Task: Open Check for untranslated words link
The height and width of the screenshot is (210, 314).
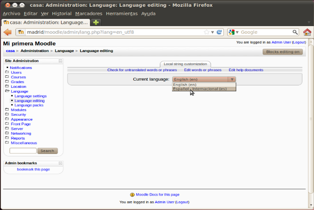Action: point(142,70)
